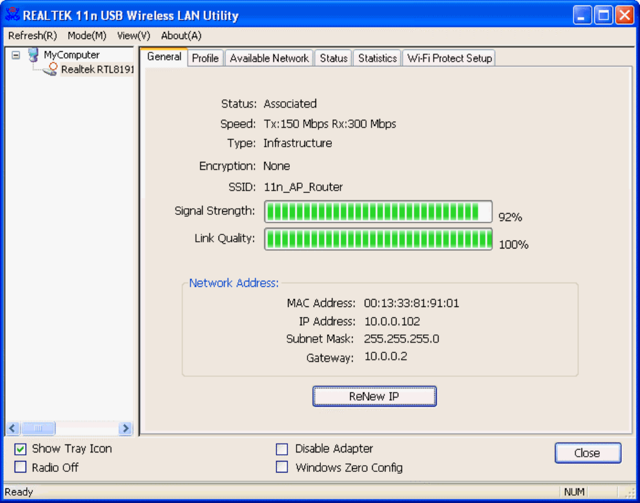Close the window using title bar X
640x503 pixels.
(x=625, y=15)
